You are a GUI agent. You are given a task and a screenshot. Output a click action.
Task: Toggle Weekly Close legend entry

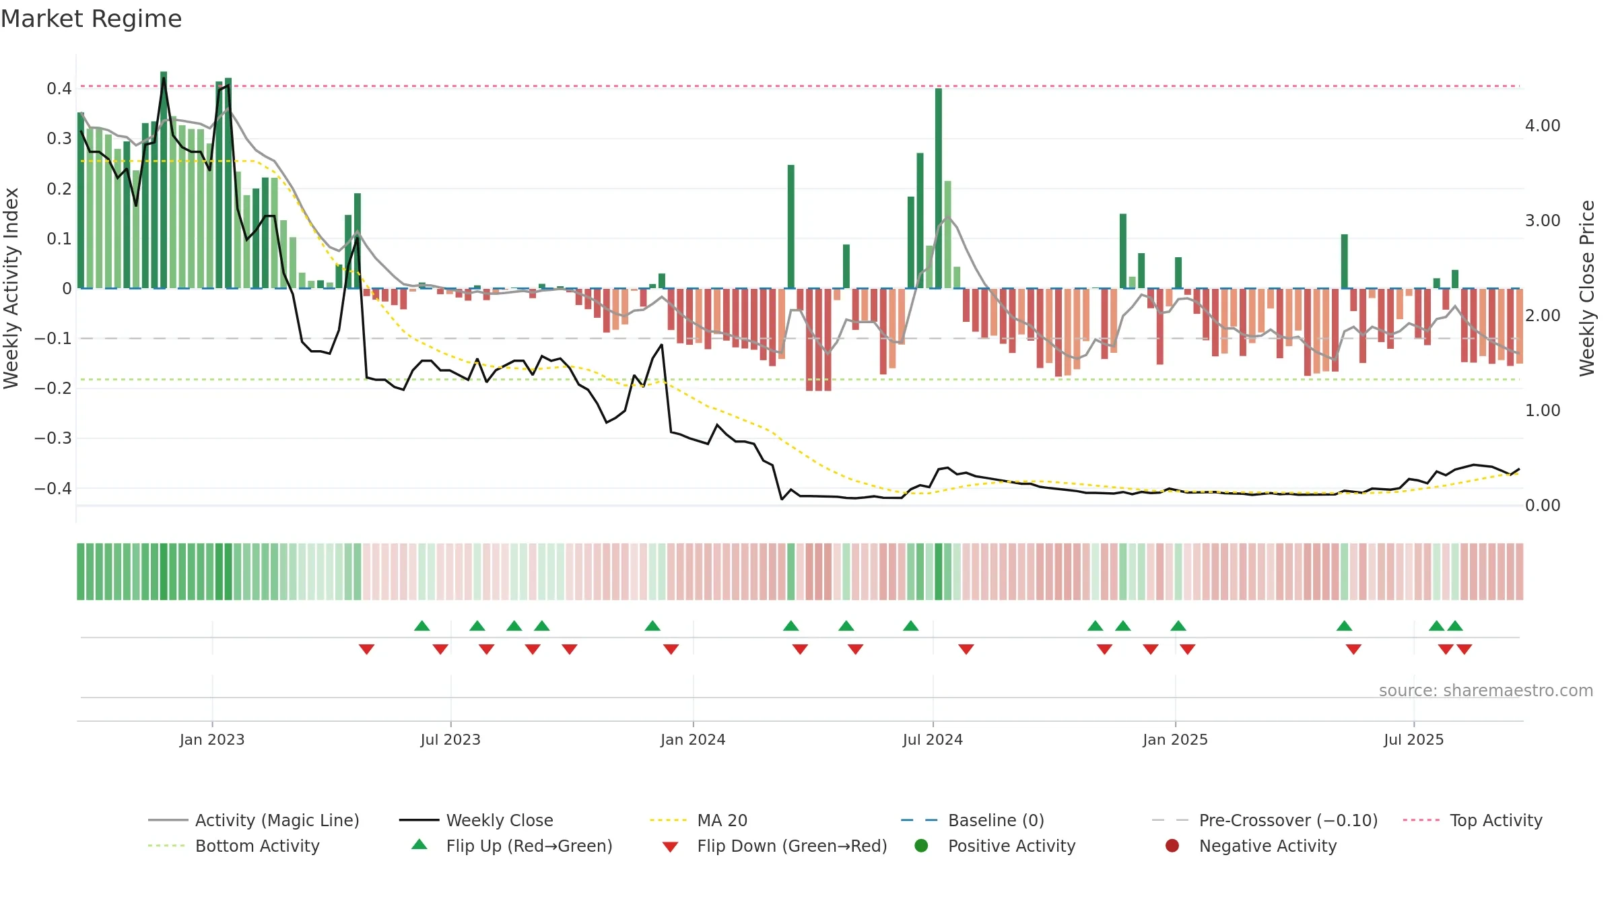pos(476,820)
